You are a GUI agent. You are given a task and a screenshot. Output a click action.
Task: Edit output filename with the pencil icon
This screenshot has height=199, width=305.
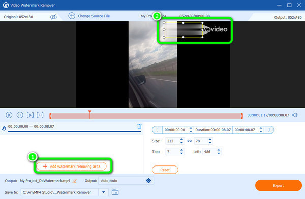pos(75,181)
